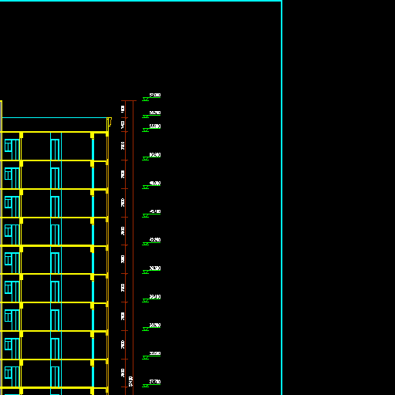Select the 42.200 elevation level symbol

tap(146, 244)
